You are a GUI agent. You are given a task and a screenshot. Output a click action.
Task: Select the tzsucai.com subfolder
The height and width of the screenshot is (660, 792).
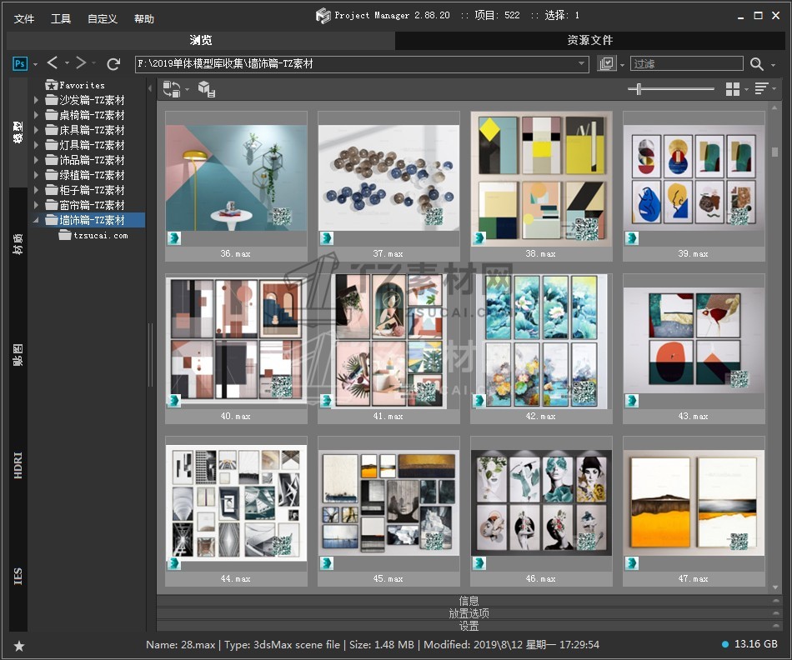(100, 236)
